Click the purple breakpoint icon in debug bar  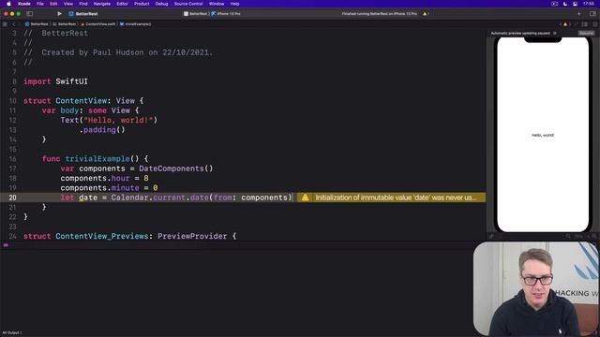pos(6,245)
